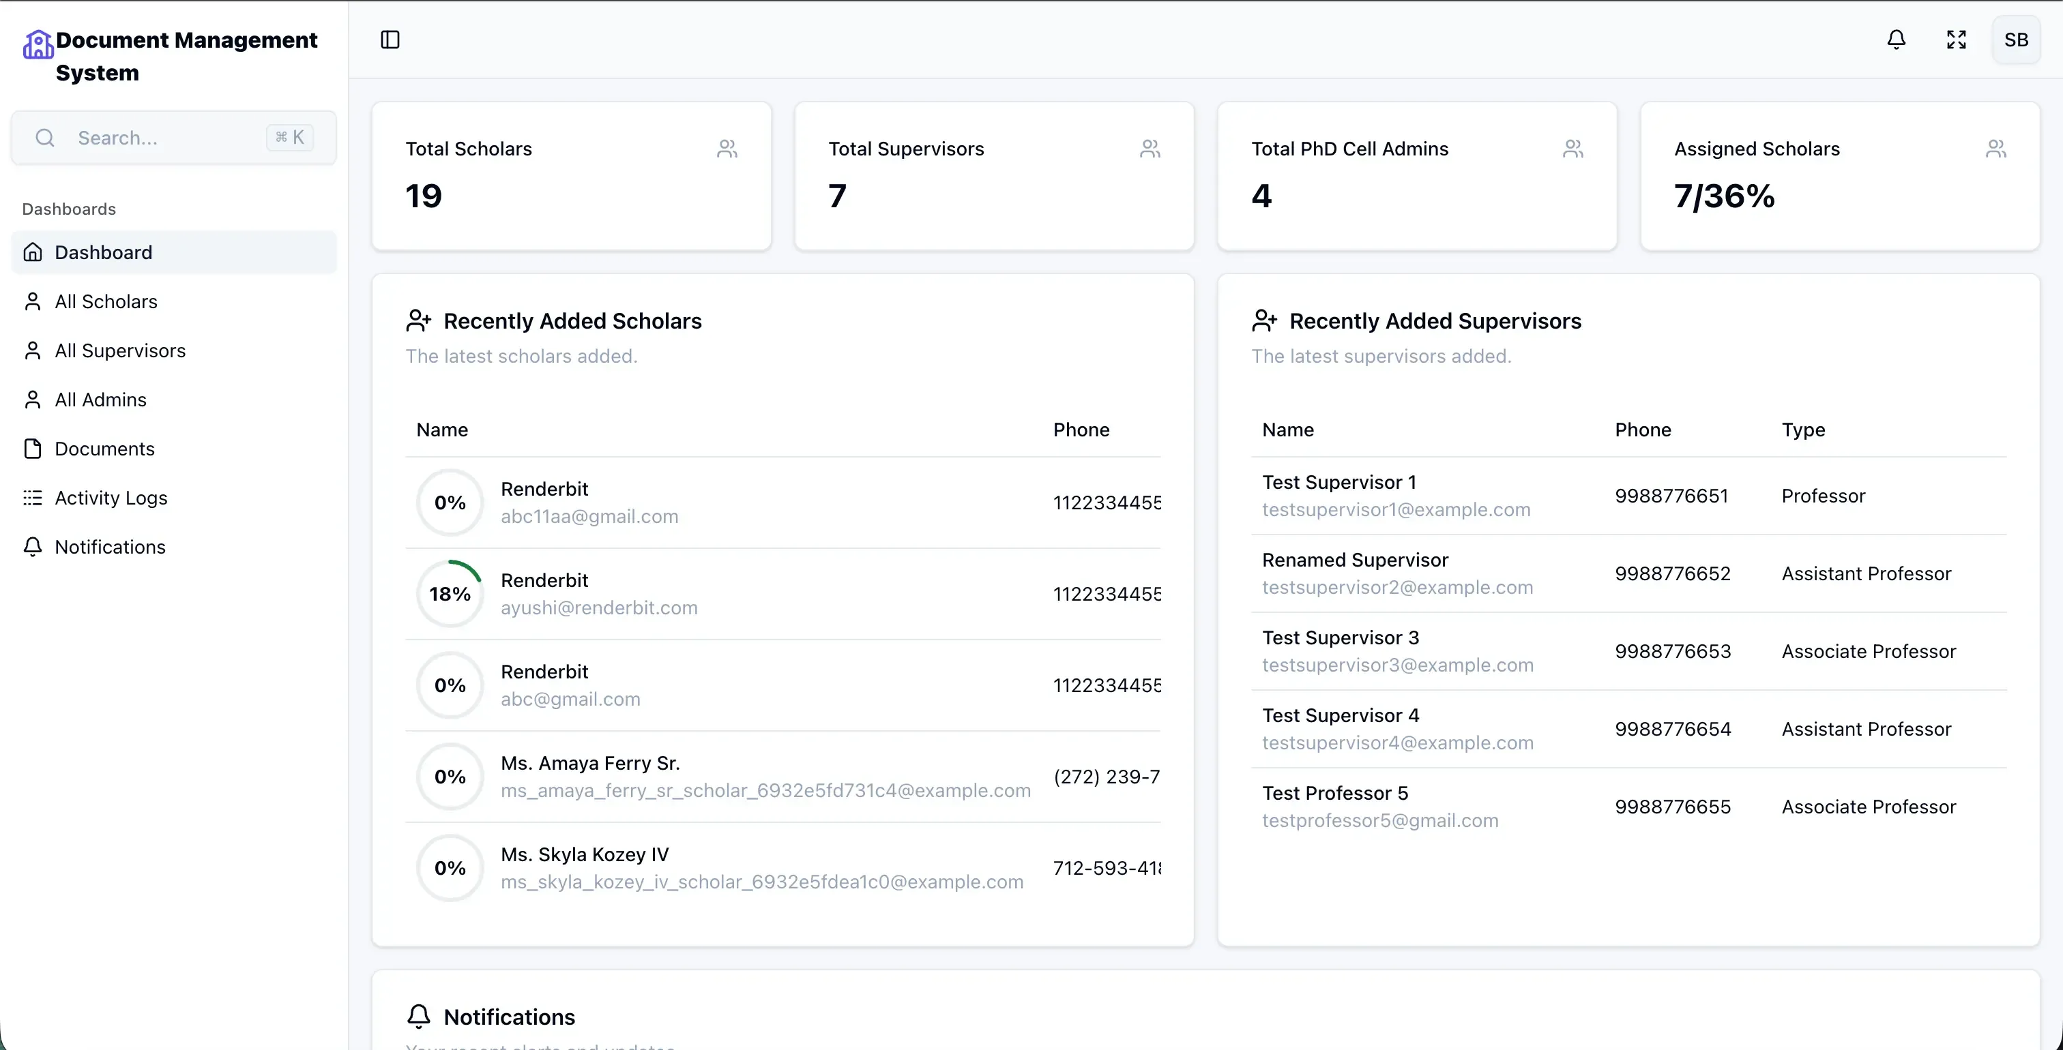Open scholar Ms. Amaya Ferry Sr.
The width and height of the screenshot is (2063, 1050).
590,764
